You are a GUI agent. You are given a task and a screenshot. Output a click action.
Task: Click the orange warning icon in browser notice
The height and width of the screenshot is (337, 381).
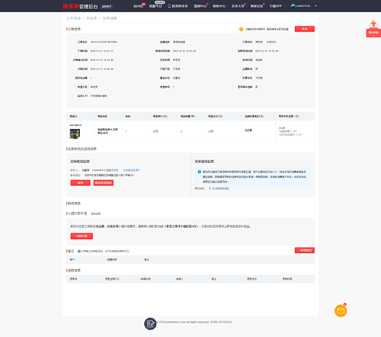[x=241, y=29]
